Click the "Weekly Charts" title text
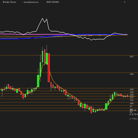Screen dimensions: 138x138 pos(9,2)
